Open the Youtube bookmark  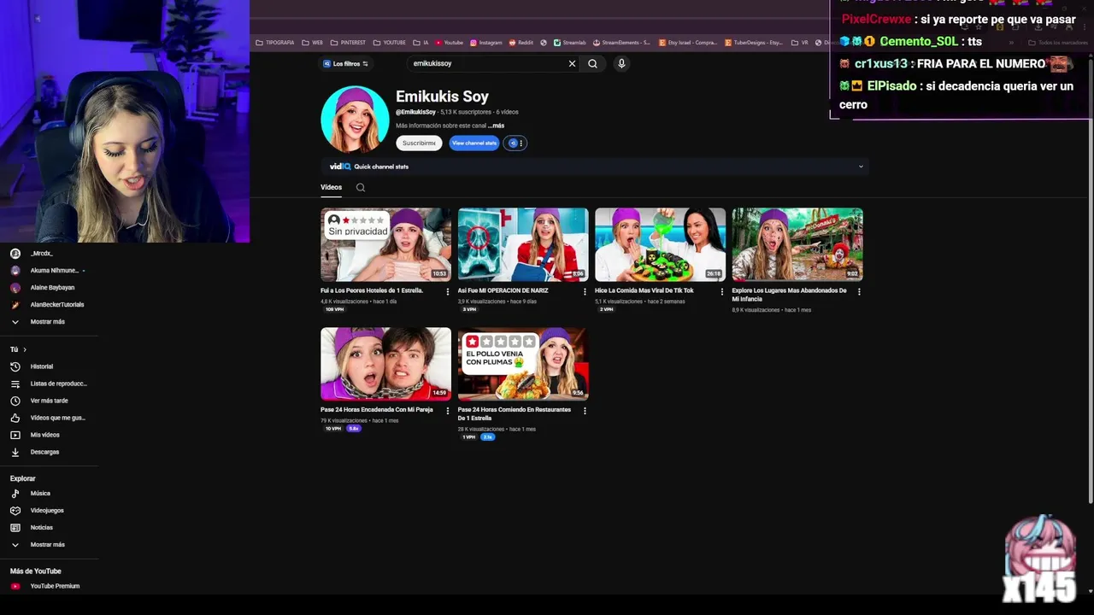(450, 43)
